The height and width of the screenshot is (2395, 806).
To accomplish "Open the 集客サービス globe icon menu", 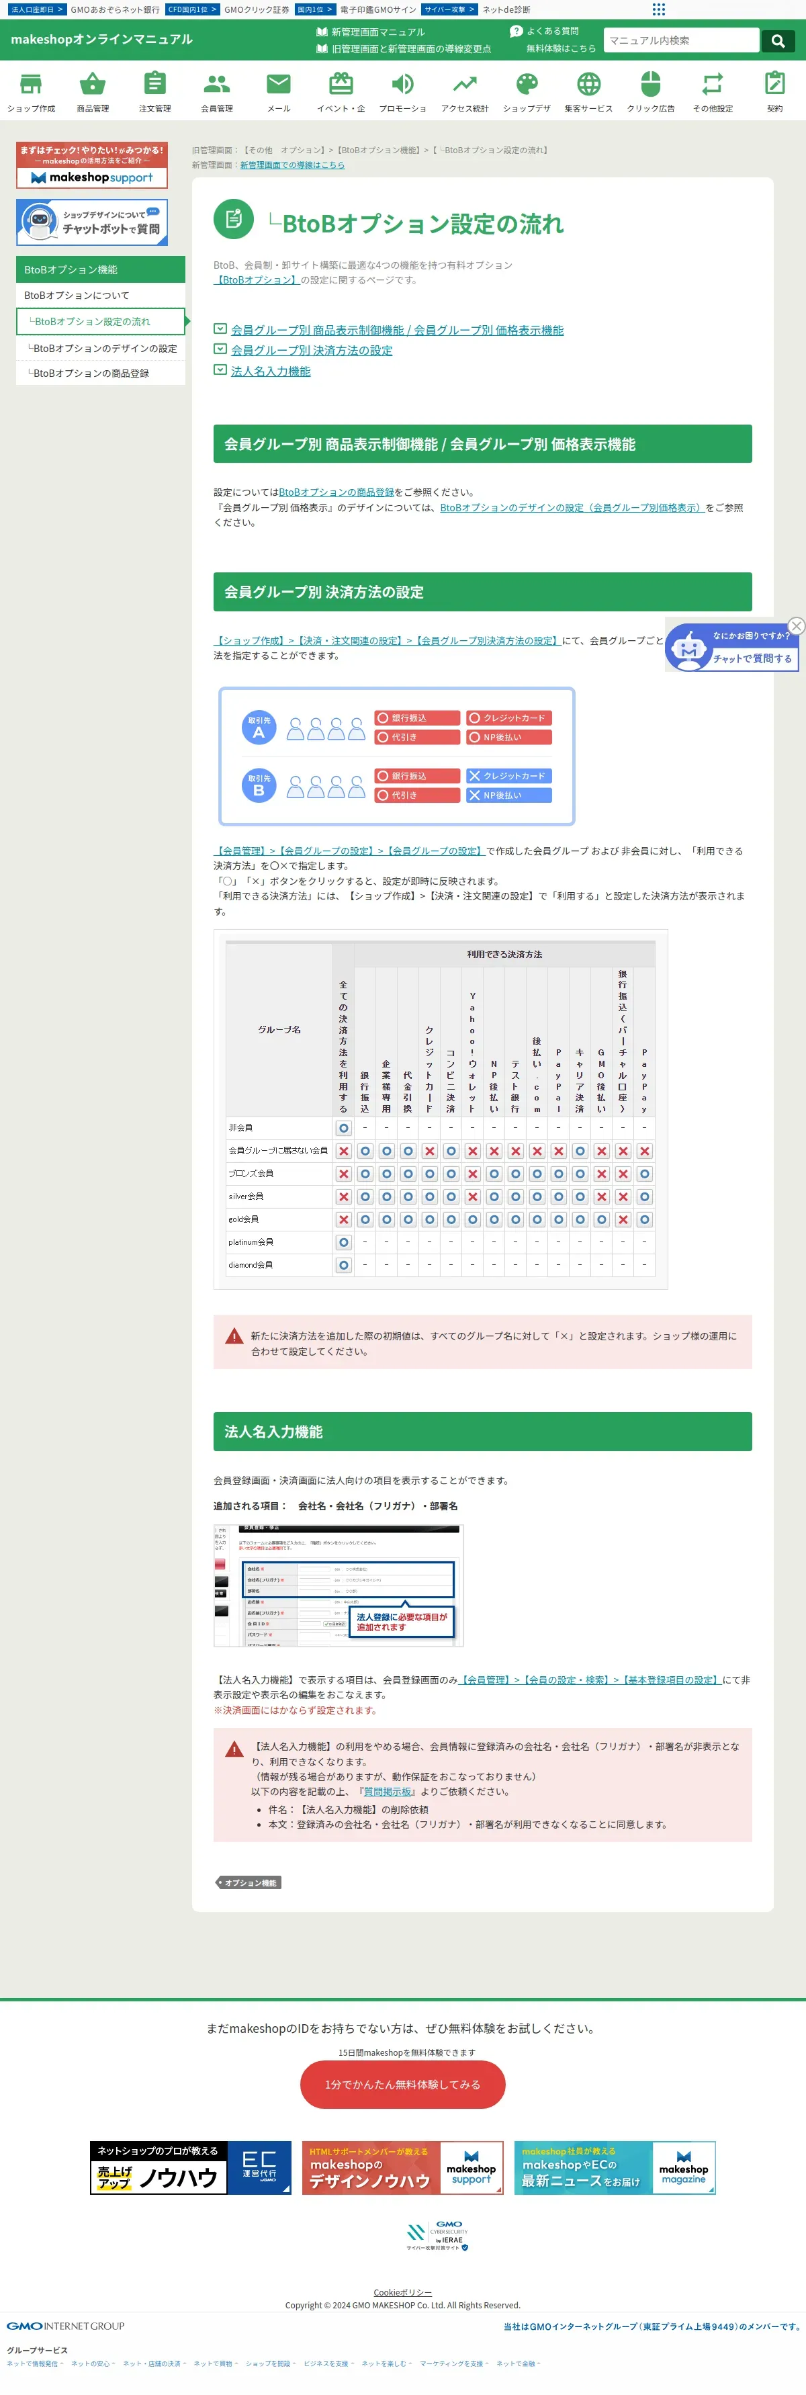I will [x=588, y=91].
